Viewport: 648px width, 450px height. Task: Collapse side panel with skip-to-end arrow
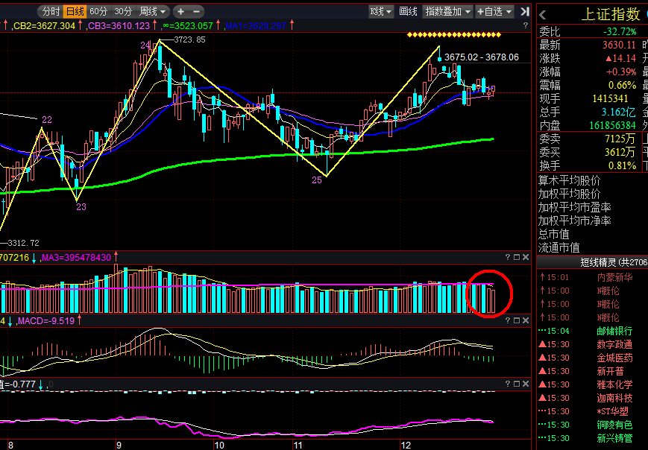click(524, 12)
